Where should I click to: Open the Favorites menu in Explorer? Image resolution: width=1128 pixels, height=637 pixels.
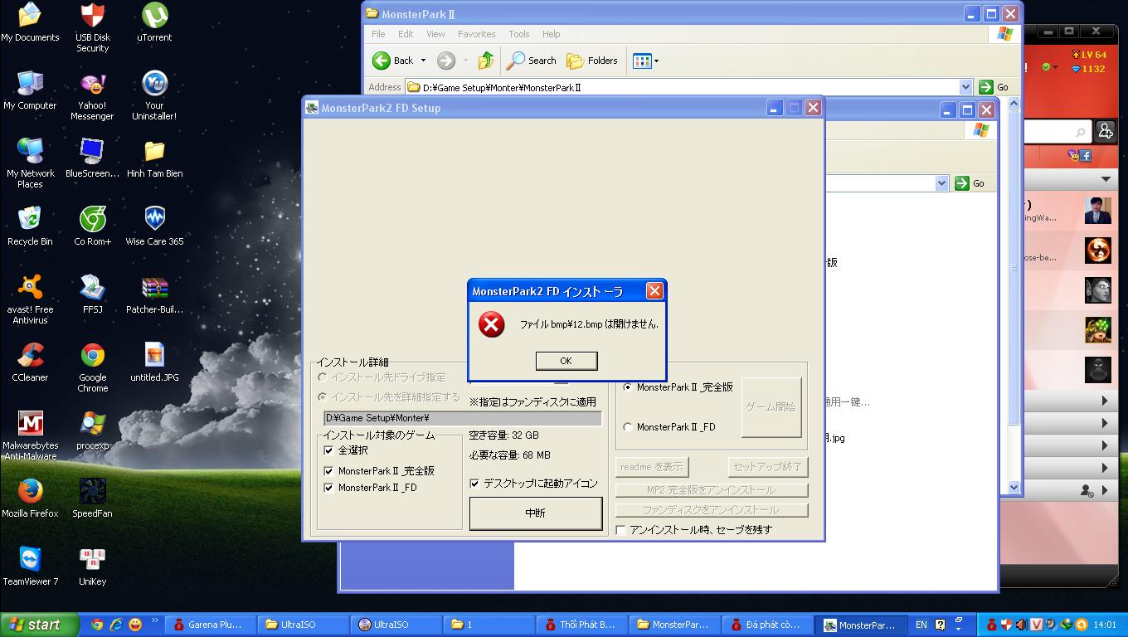tap(476, 34)
